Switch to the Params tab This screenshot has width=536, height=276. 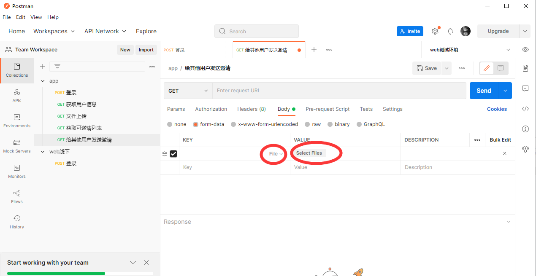176,109
